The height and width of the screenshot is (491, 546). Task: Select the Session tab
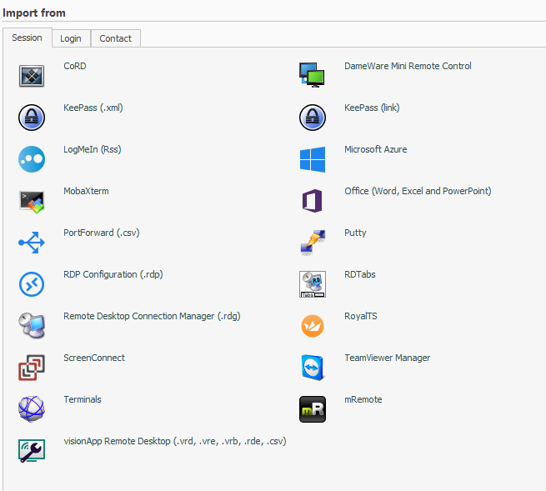pyautogui.click(x=27, y=38)
